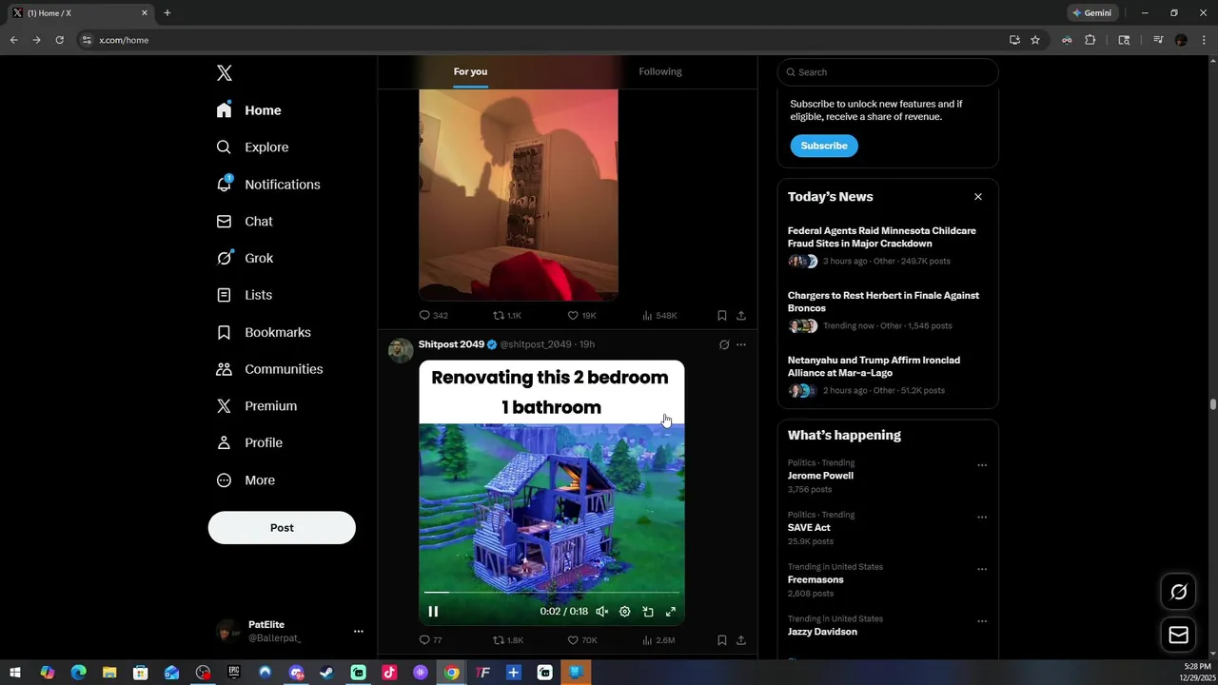Viewport: 1218px width, 685px height.
Task: Repost the post with 1.1K reposts
Action: [507, 316]
